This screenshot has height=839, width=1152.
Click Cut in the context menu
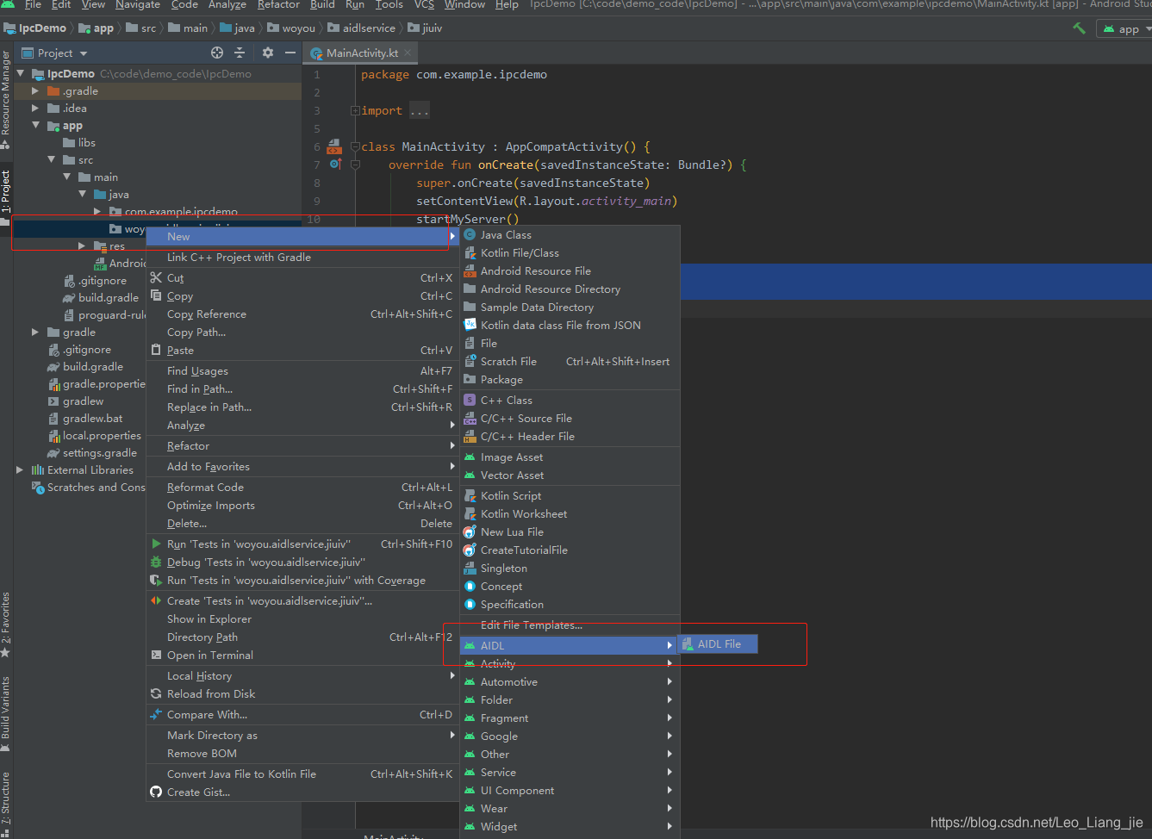tap(302, 277)
